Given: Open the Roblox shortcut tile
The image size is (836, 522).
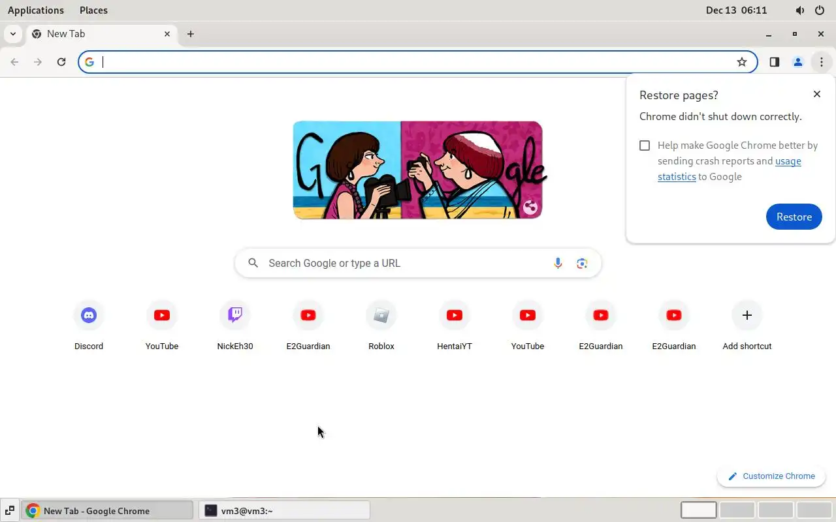Looking at the screenshot, I should (x=381, y=326).
